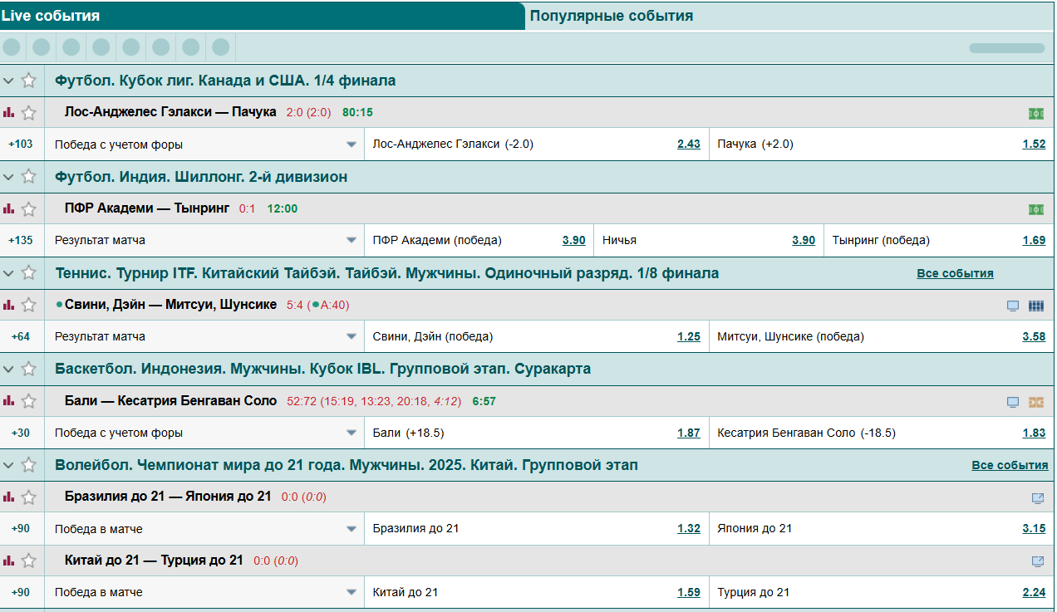This screenshot has height=612, width=1057.
Task: Star the Теннис Турнир ITF league header
Action: (29, 272)
